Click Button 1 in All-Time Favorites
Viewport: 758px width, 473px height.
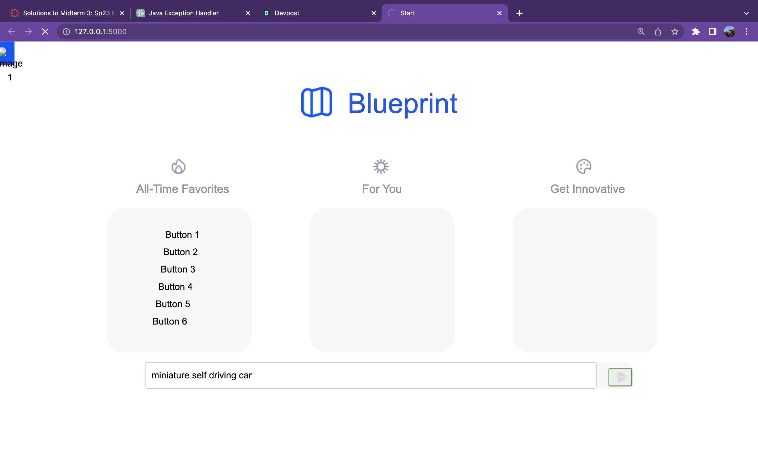[x=182, y=235]
